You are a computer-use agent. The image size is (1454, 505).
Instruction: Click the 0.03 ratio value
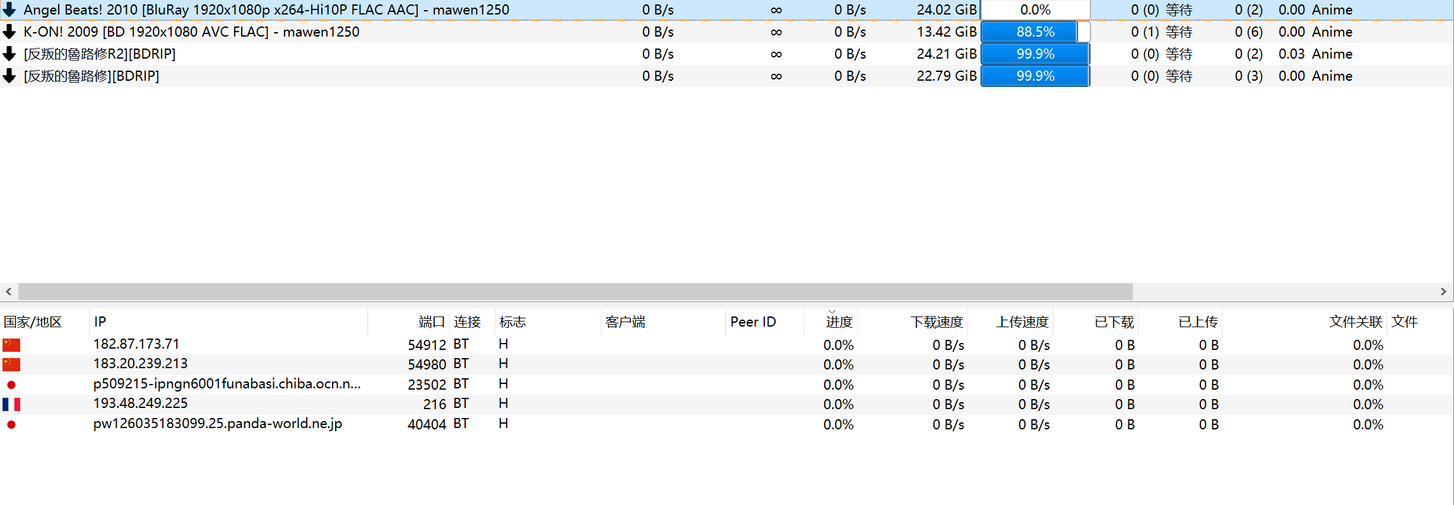pos(1292,54)
